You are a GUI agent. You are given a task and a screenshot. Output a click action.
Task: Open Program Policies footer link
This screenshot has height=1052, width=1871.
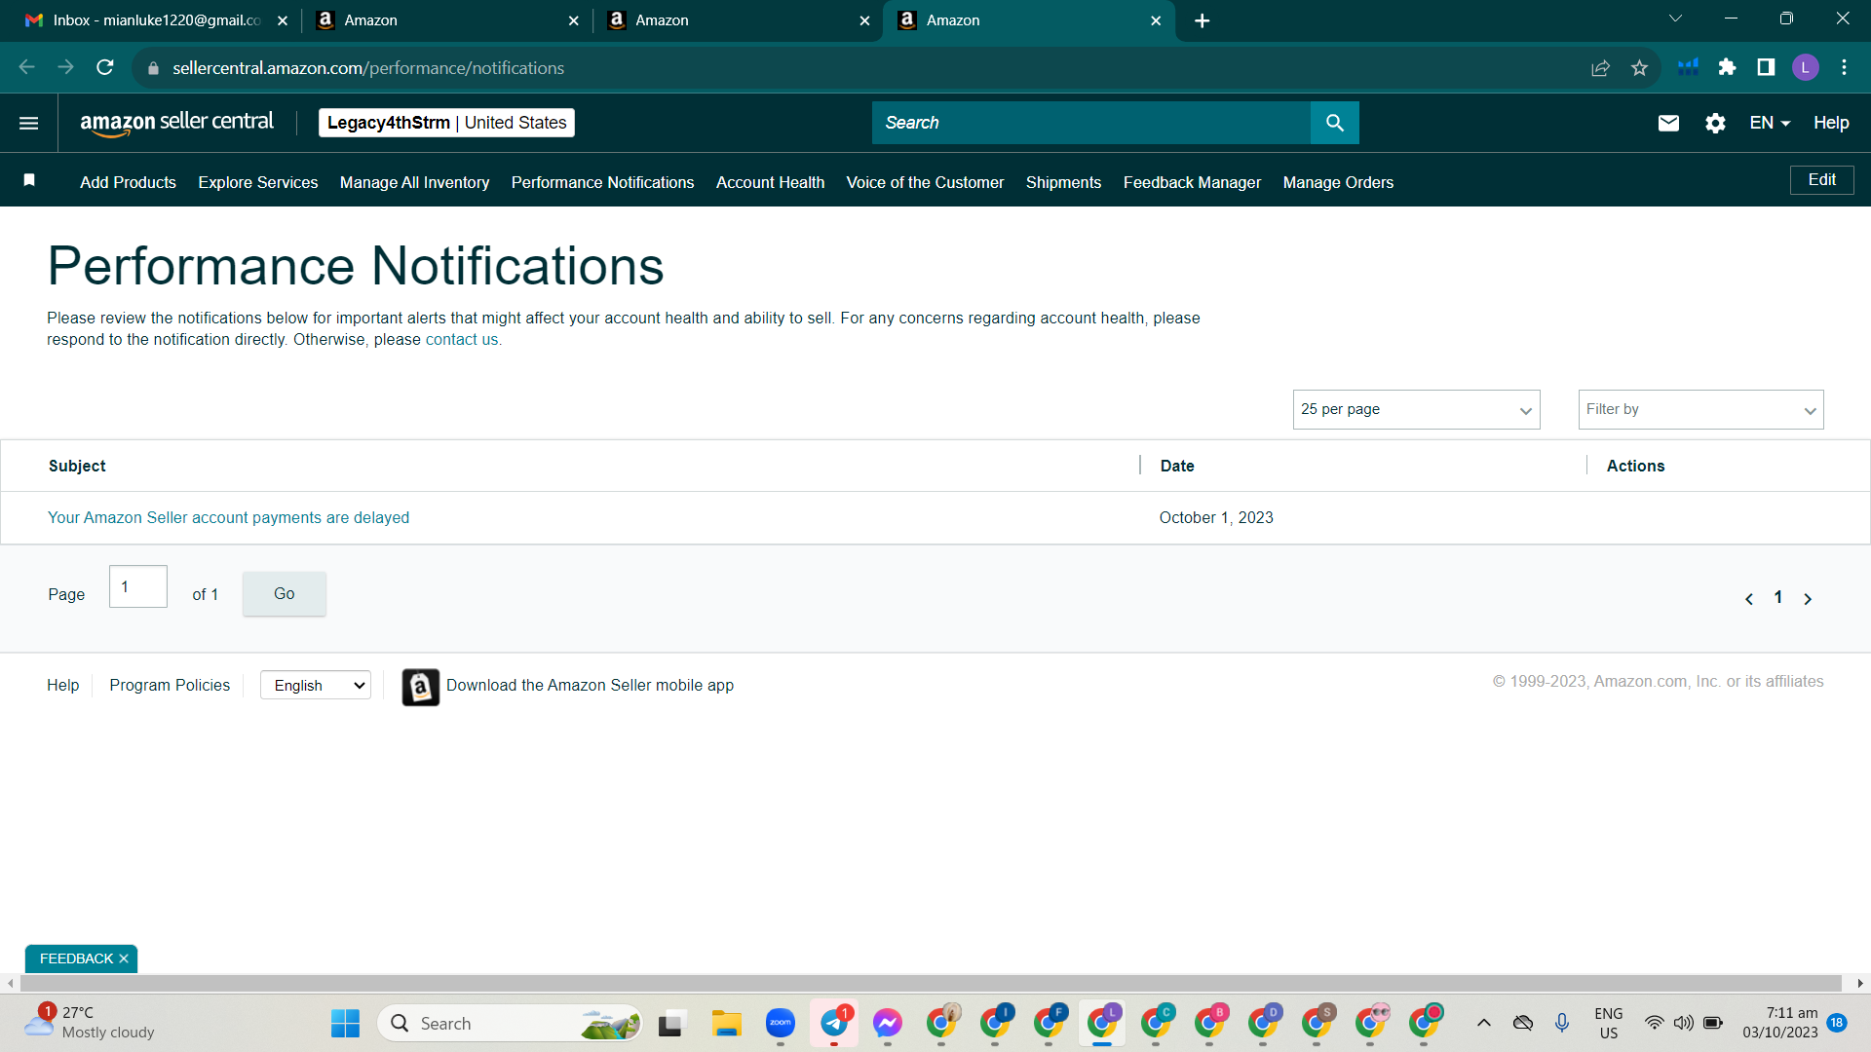tap(170, 686)
